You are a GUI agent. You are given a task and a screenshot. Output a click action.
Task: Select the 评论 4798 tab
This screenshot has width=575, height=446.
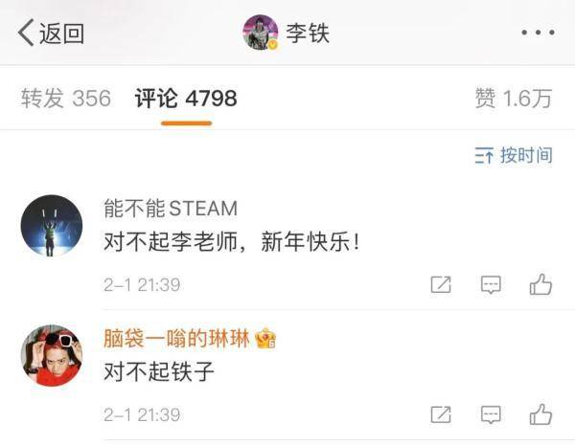coord(186,99)
